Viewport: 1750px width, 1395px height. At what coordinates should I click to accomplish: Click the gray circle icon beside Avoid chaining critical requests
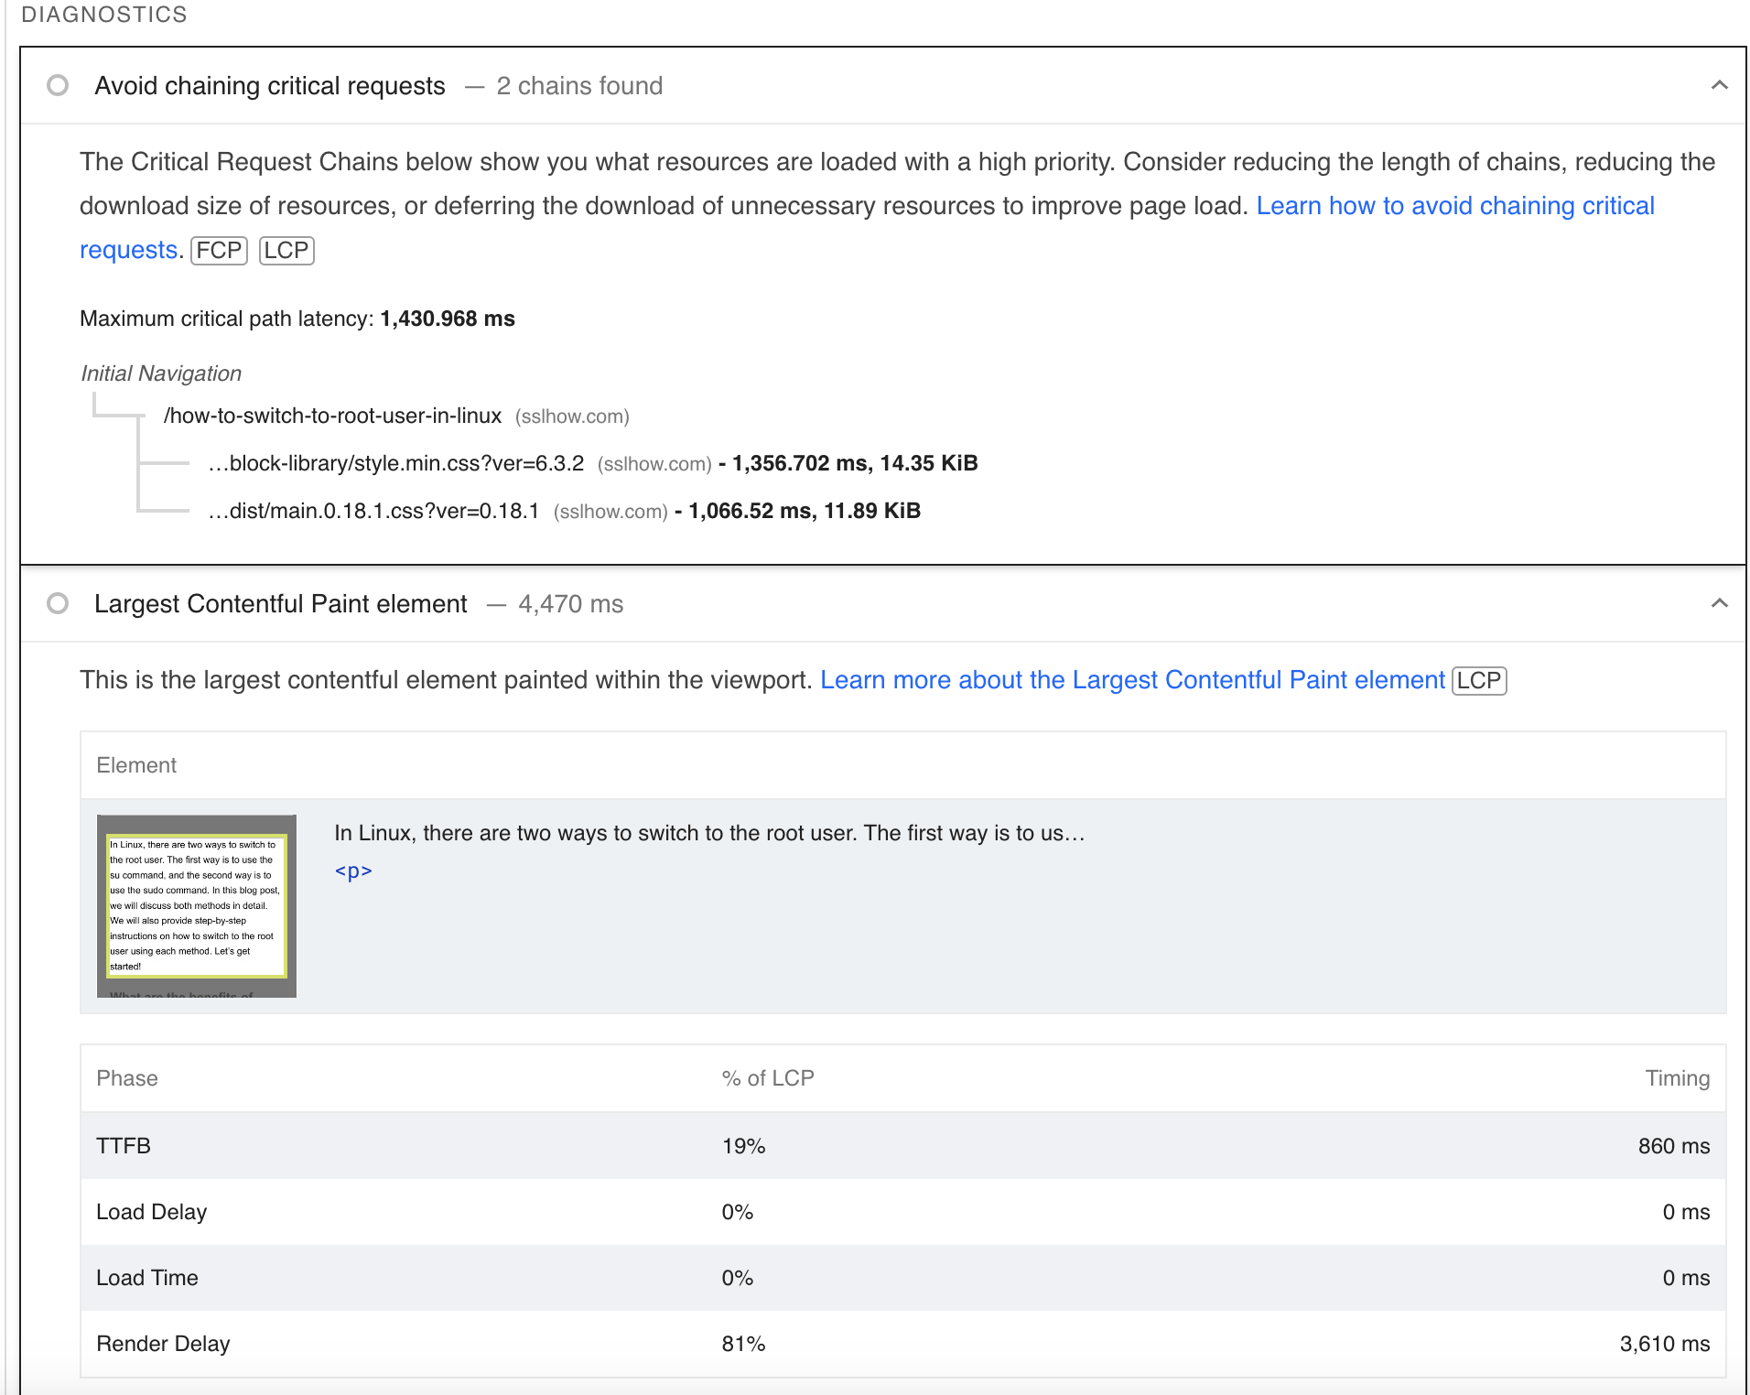tap(58, 85)
